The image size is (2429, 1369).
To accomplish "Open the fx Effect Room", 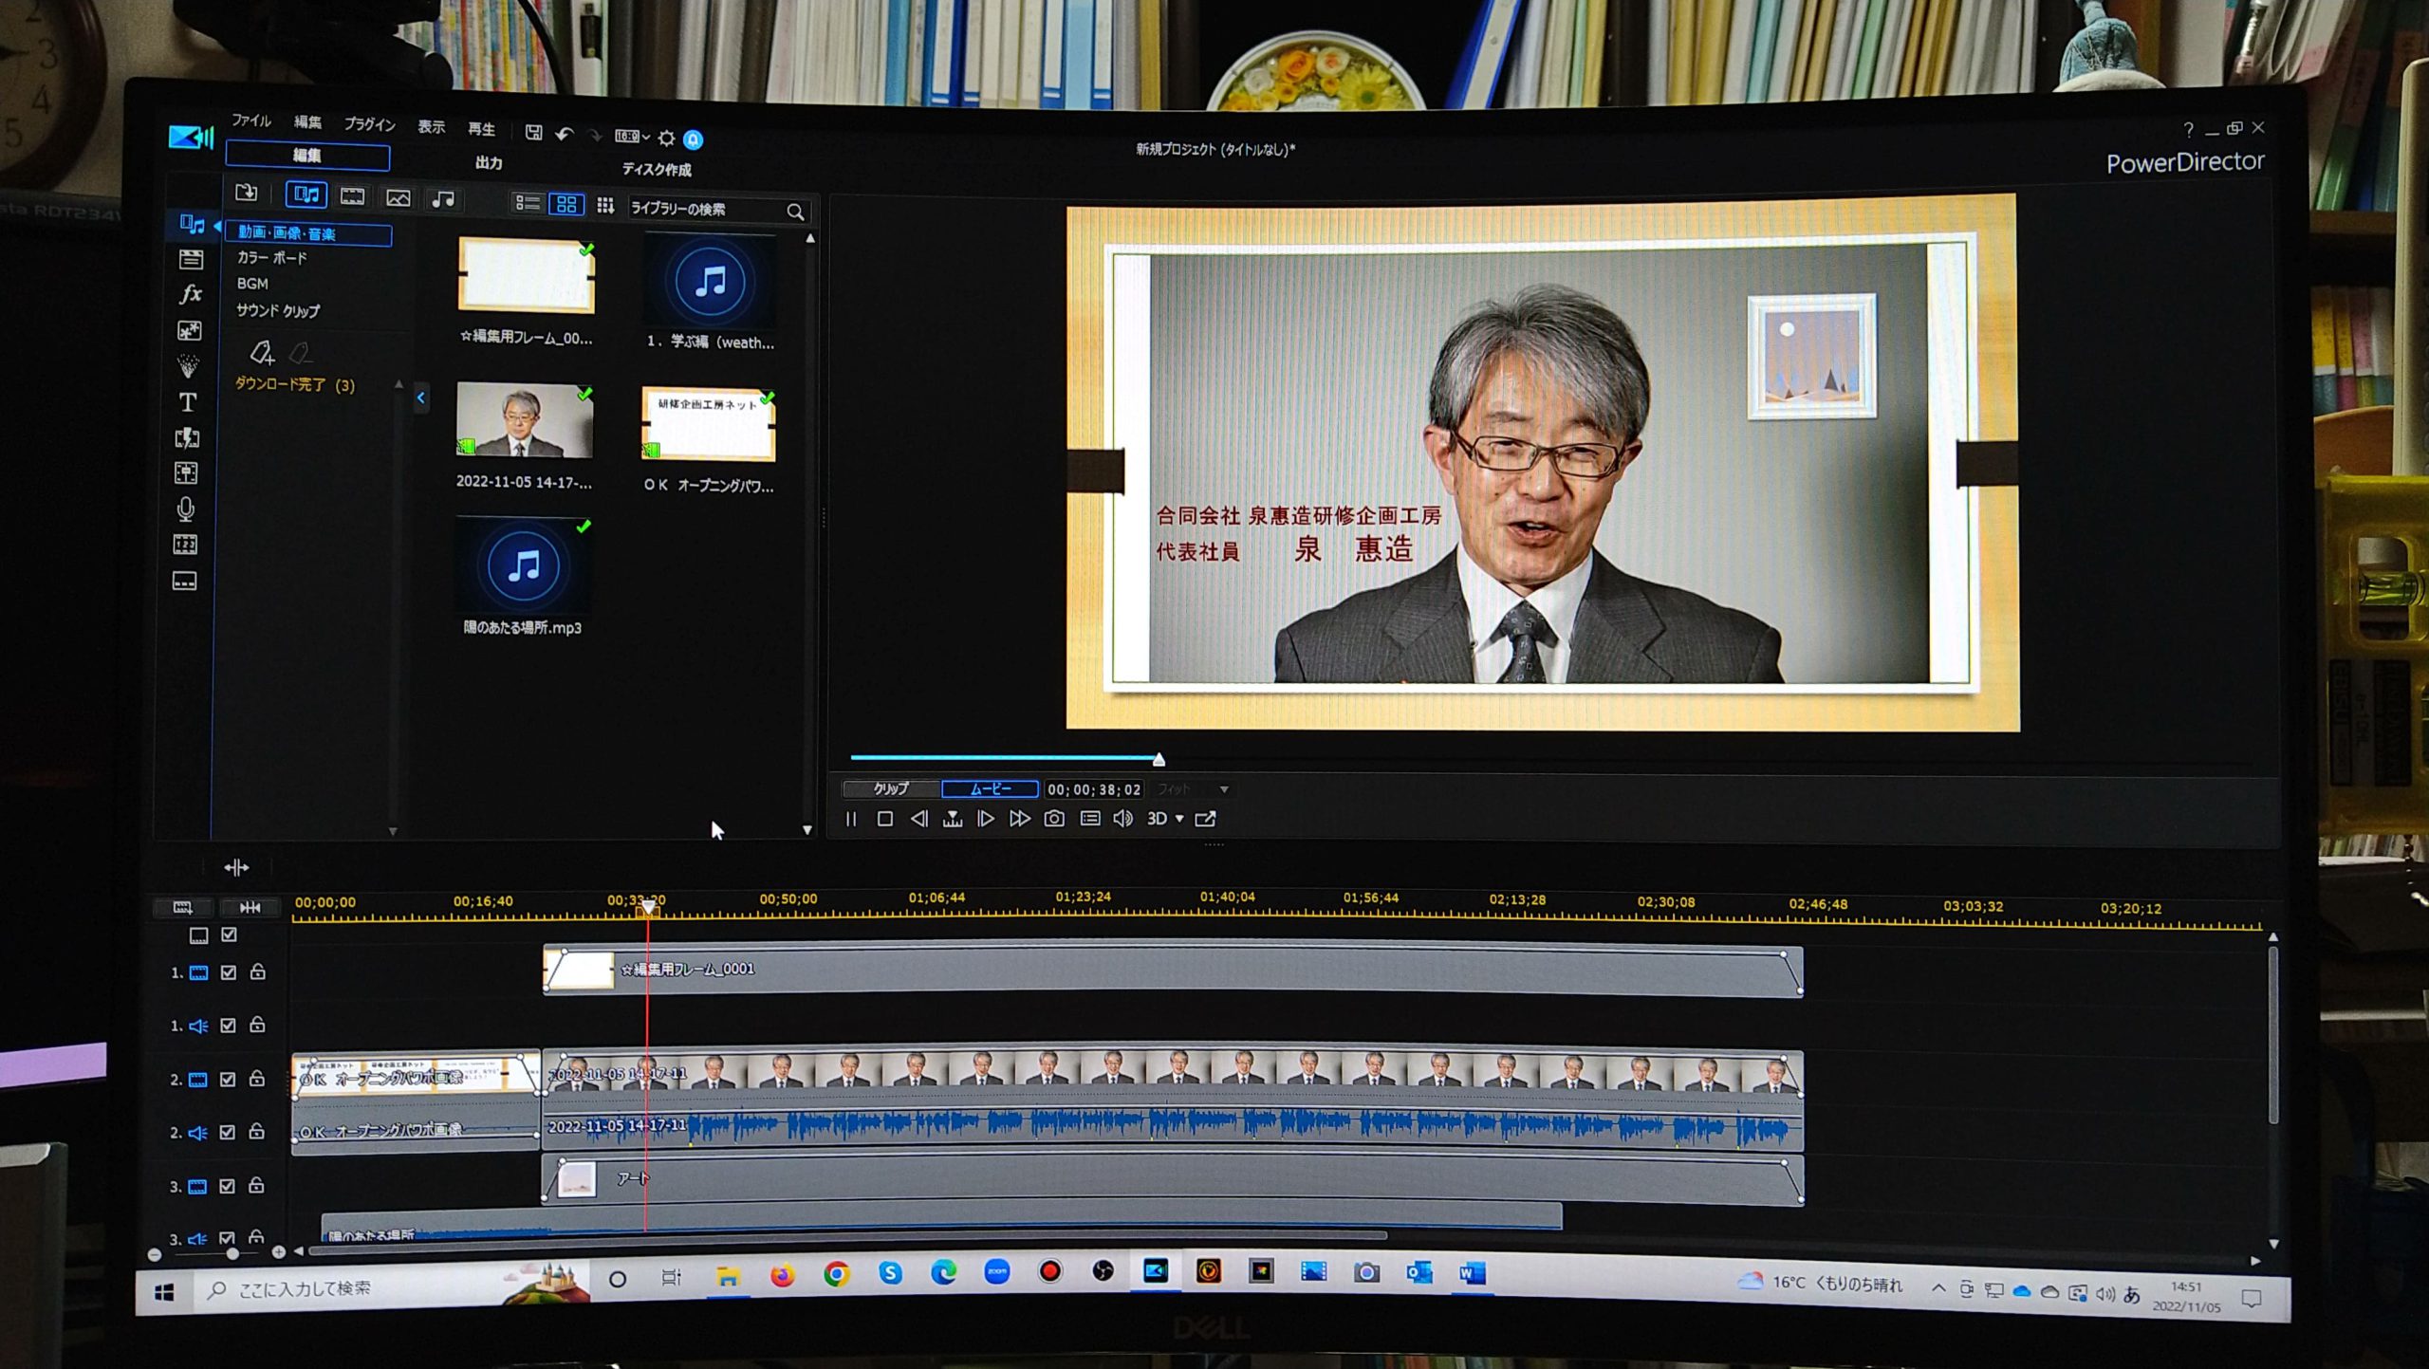I will tap(191, 294).
